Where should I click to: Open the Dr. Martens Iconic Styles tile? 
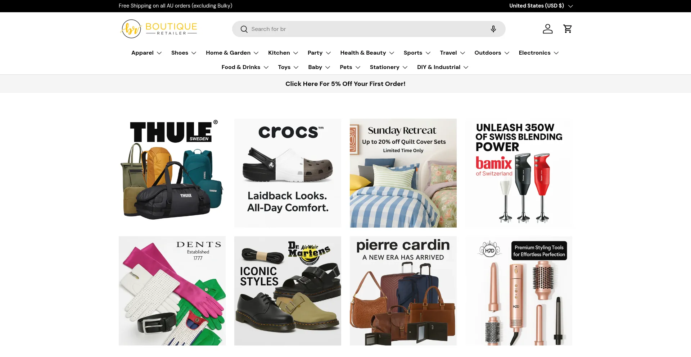click(x=288, y=290)
